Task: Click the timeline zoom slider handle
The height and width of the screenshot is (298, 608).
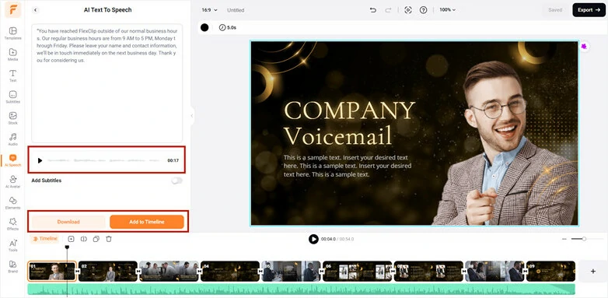Action: pos(584,239)
